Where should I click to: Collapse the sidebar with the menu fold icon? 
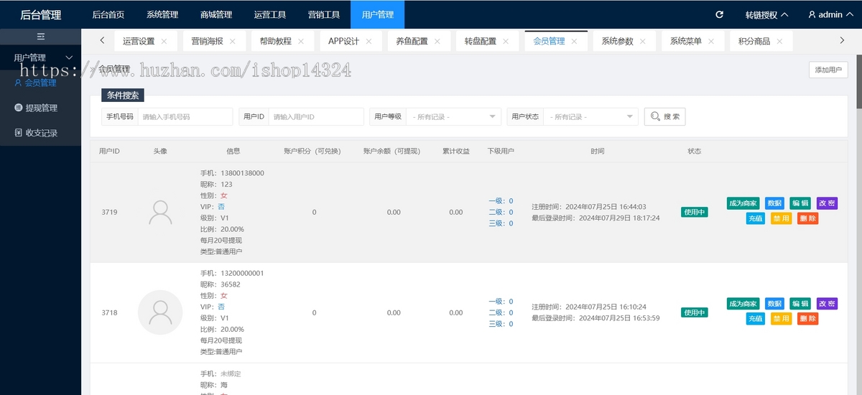41,36
